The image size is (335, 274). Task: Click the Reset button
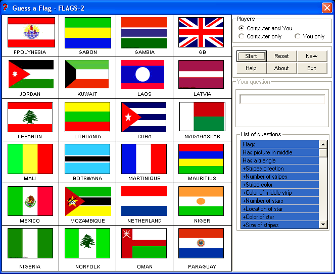[x=281, y=56]
